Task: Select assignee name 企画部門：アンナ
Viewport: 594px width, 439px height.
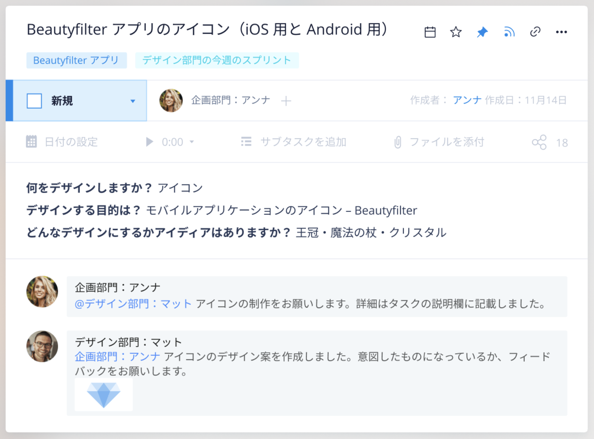Action: pyautogui.click(x=231, y=100)
